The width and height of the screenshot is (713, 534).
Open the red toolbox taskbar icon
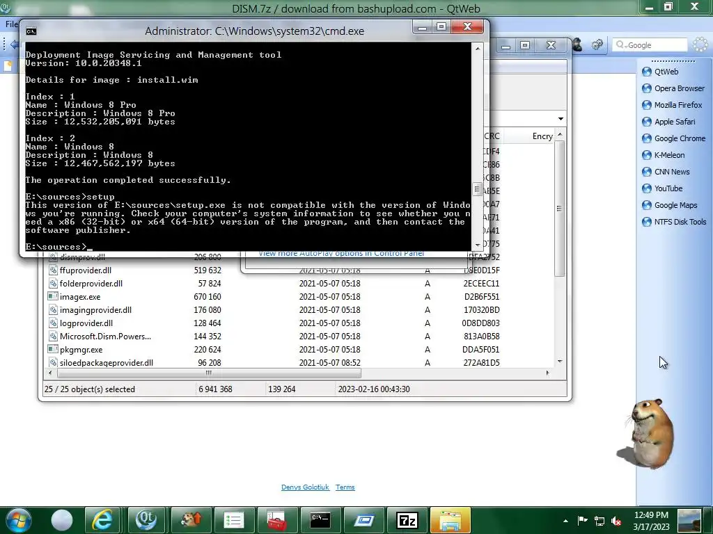(x=276, y=520)
